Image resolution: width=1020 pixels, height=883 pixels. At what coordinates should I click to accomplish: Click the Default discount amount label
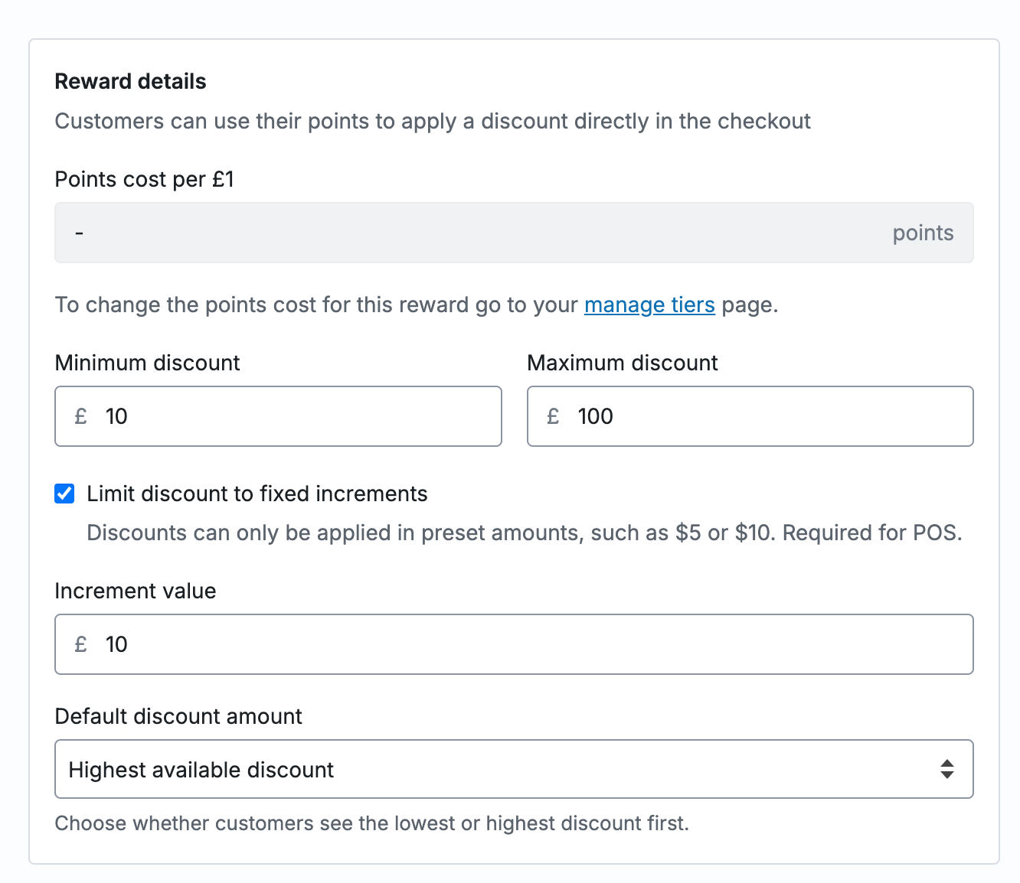178,716
